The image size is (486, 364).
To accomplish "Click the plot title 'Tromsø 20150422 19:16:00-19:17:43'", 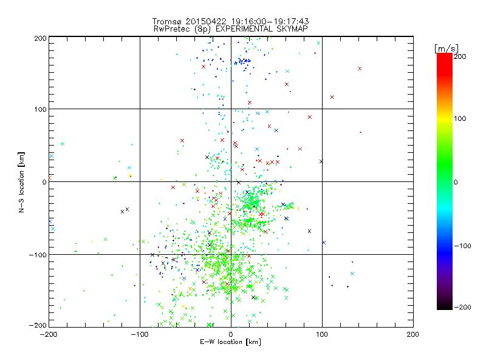I will pyautogui.click(x=230, y=21).
